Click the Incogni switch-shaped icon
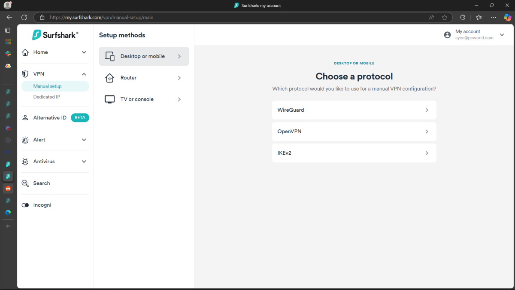Screen dimensions: 515x290 click(25, 205)
